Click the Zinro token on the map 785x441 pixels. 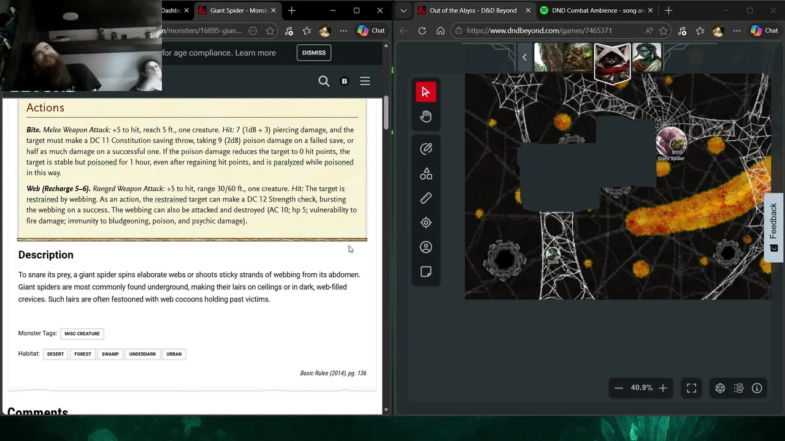[553, 254]
